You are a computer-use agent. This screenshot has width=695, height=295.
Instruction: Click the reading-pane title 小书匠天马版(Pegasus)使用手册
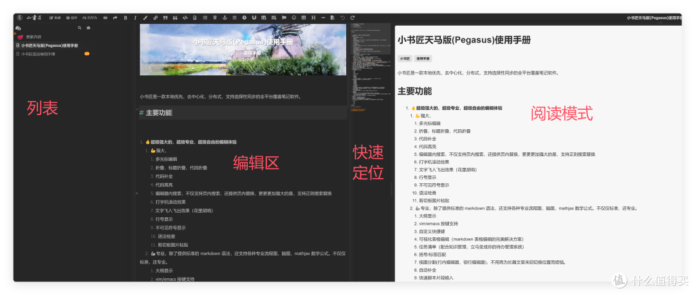464,40
